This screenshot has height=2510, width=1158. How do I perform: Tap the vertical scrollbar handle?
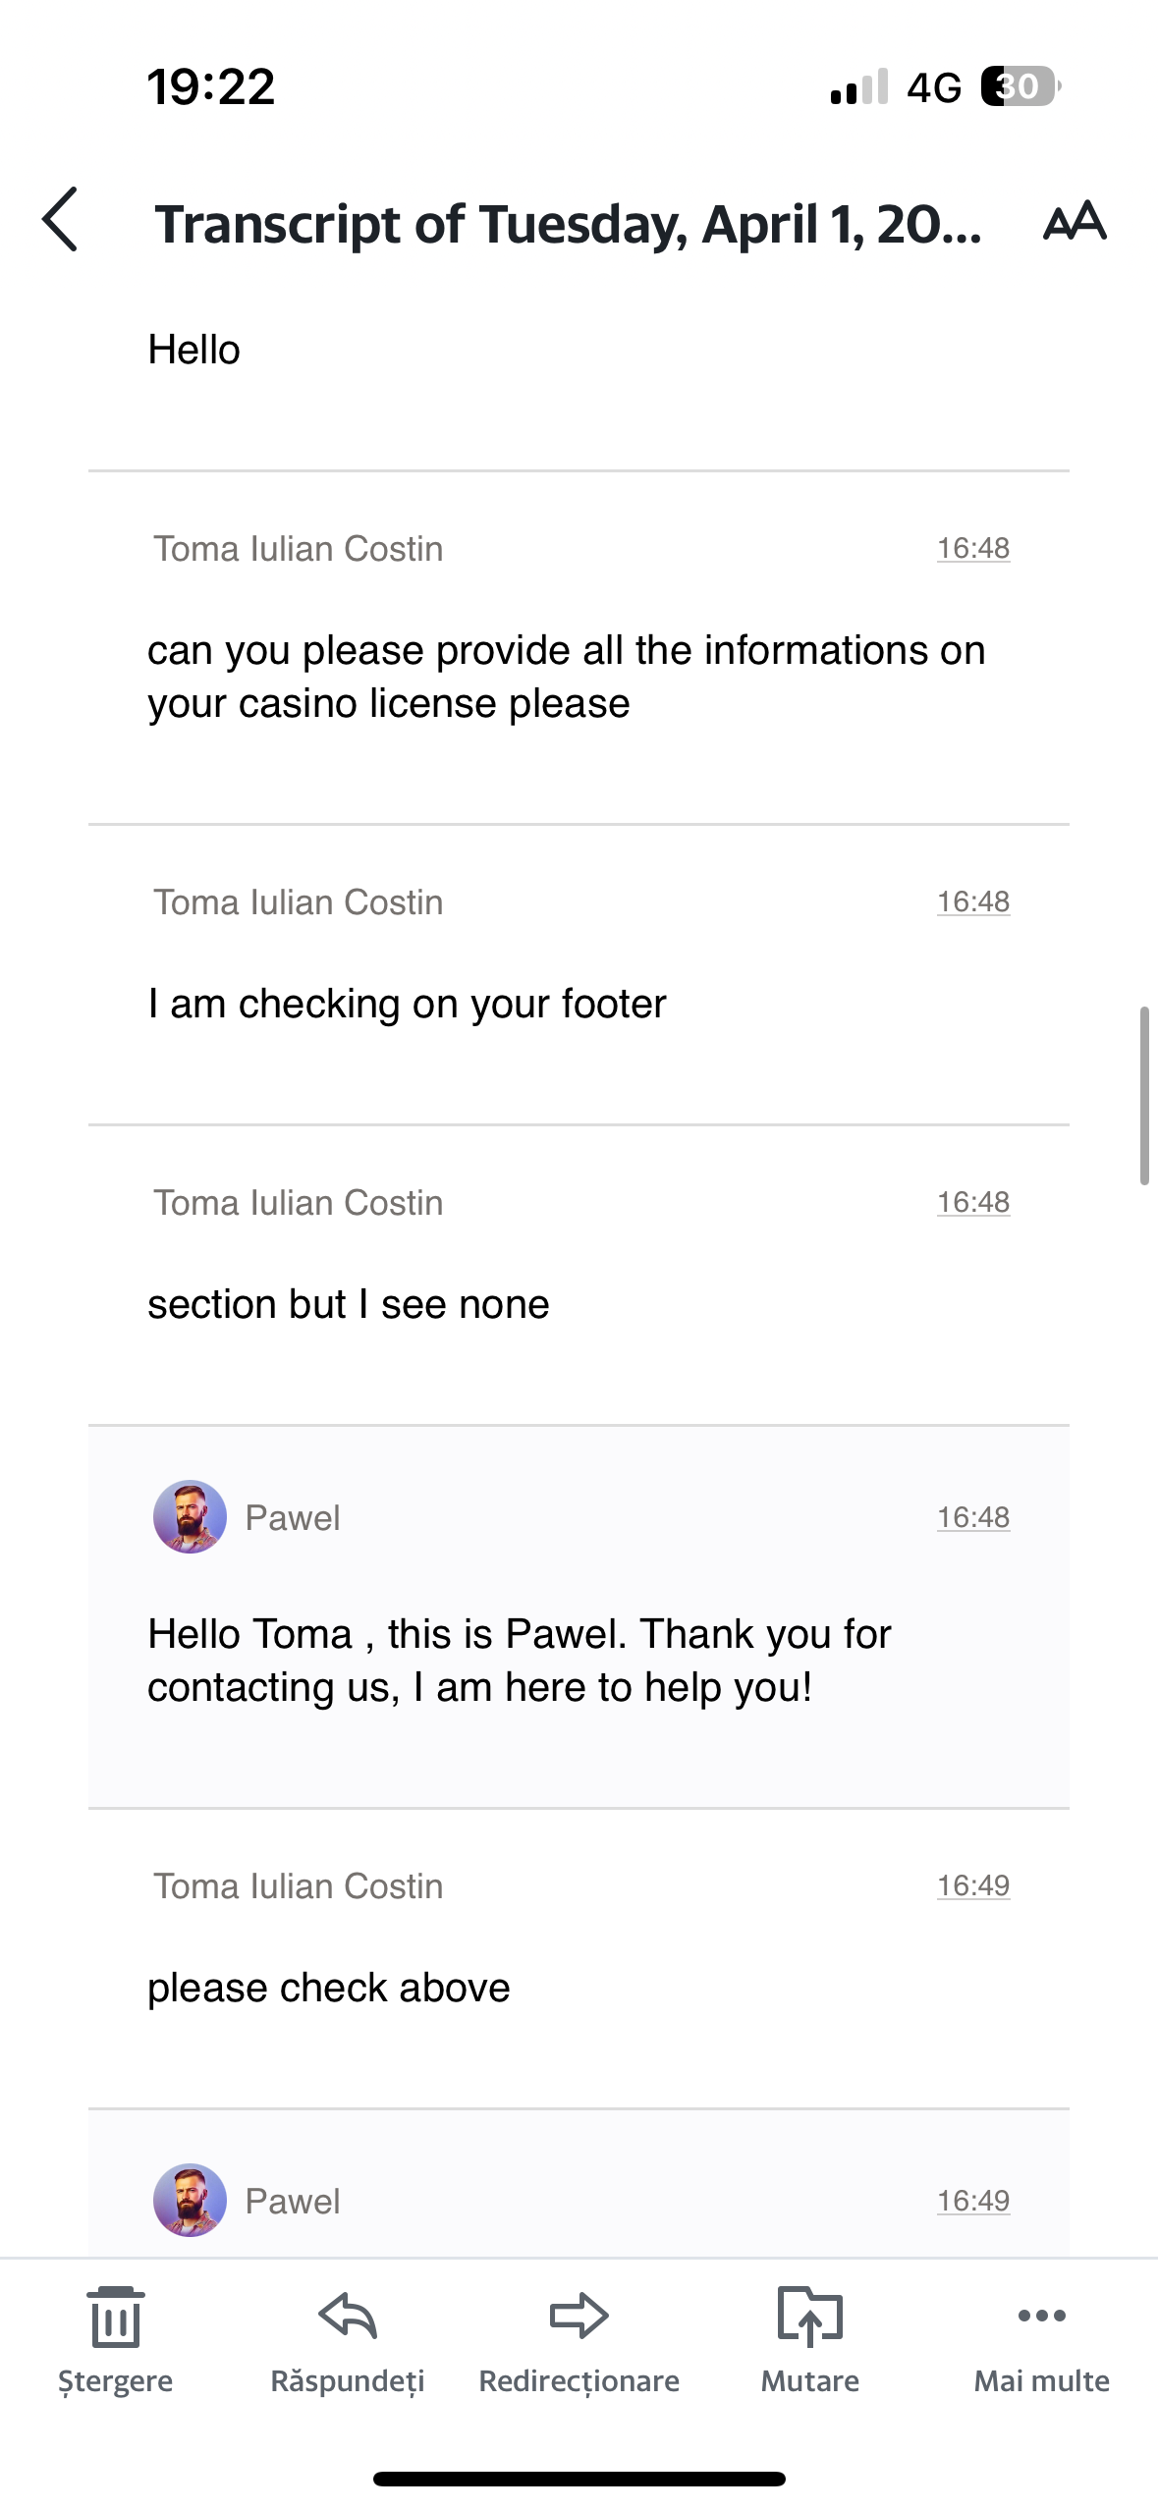pyautogui.click(x=1144, y=1095)
